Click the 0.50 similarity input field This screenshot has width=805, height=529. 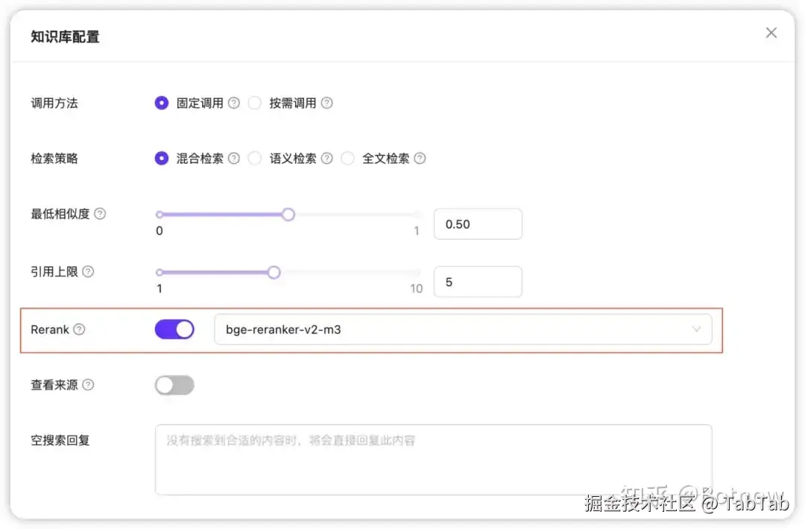point(478,224)
